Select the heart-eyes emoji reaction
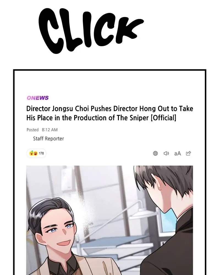220x275 pixels. 36,153
